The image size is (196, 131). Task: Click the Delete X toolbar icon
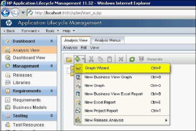(x=121, y=59)
